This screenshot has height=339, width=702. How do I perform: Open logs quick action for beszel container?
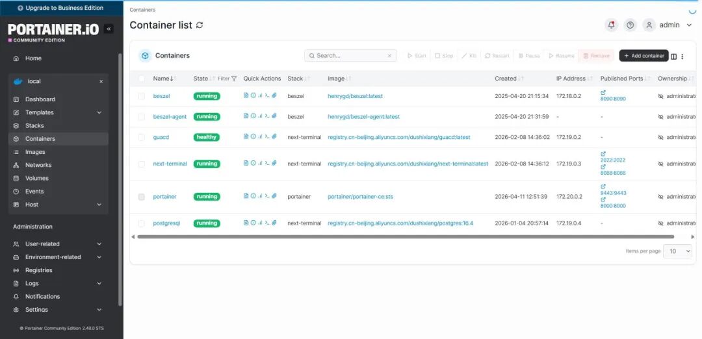(246, 95)
